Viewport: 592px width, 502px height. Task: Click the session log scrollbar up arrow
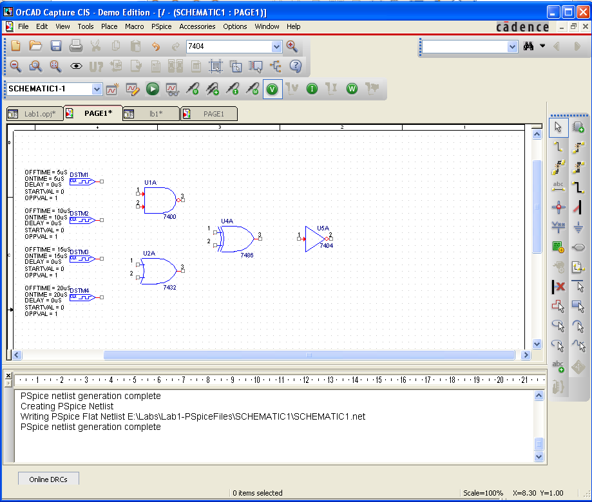click(x=539, y=396)
